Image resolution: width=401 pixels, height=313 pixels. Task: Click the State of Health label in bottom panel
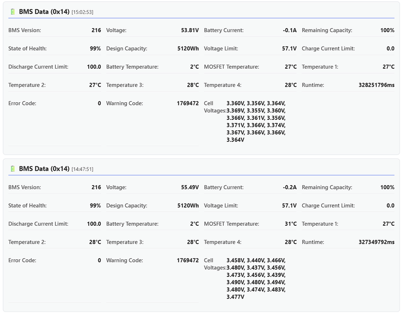[28, 206]
